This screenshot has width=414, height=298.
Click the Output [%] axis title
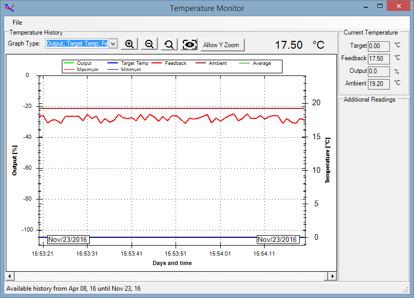pyautogui.click(x=15, y=160)
